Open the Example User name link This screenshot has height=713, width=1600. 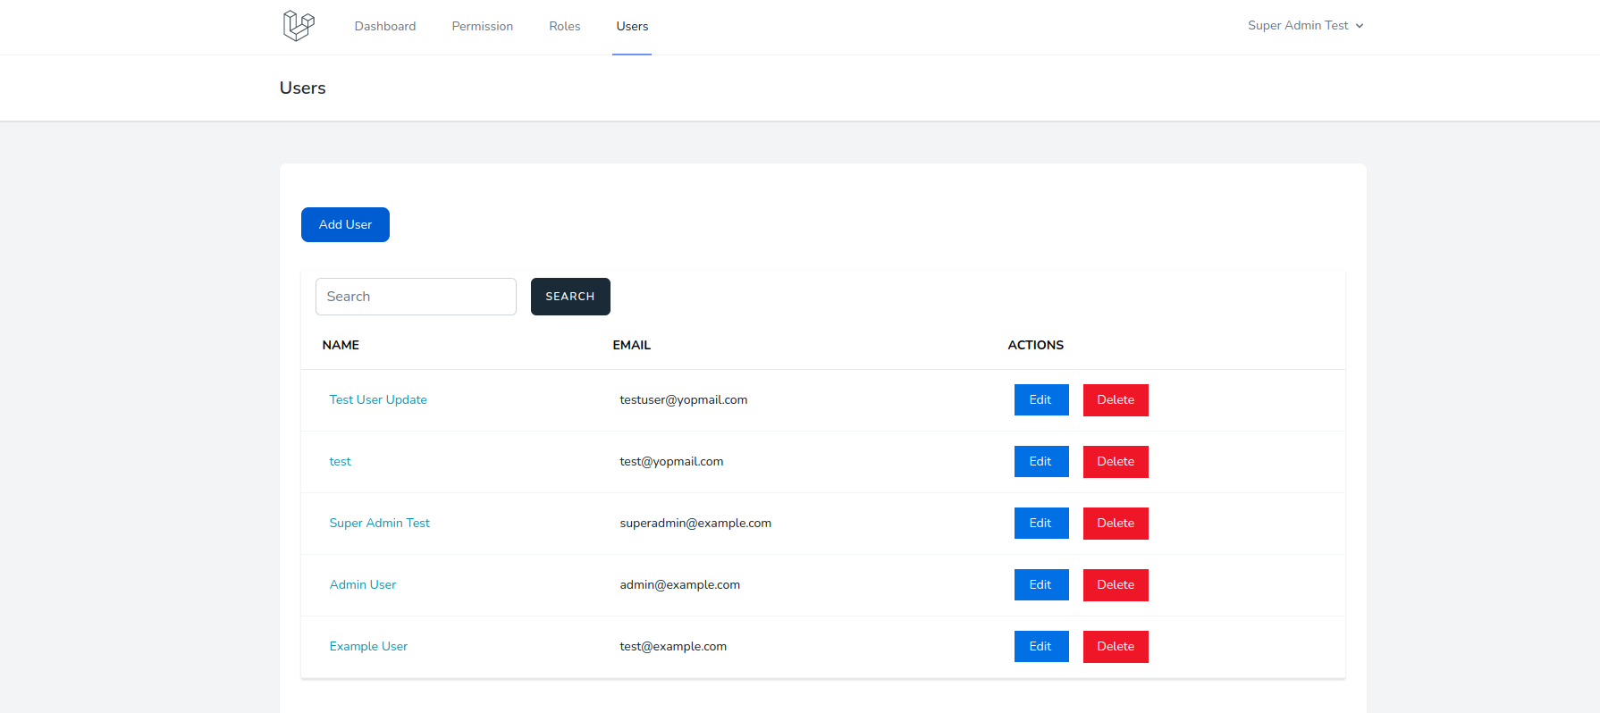point(368,647)
